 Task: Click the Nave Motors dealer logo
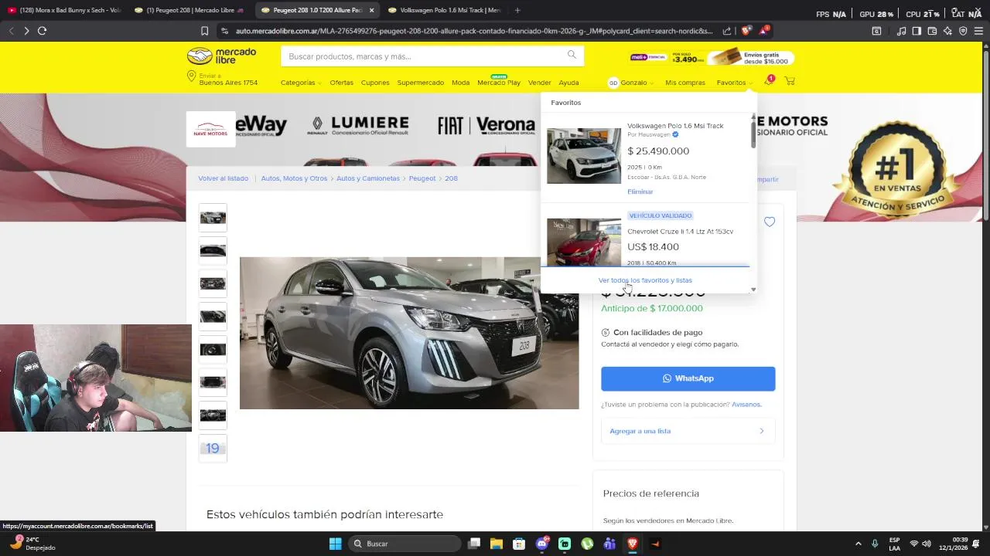210,129
